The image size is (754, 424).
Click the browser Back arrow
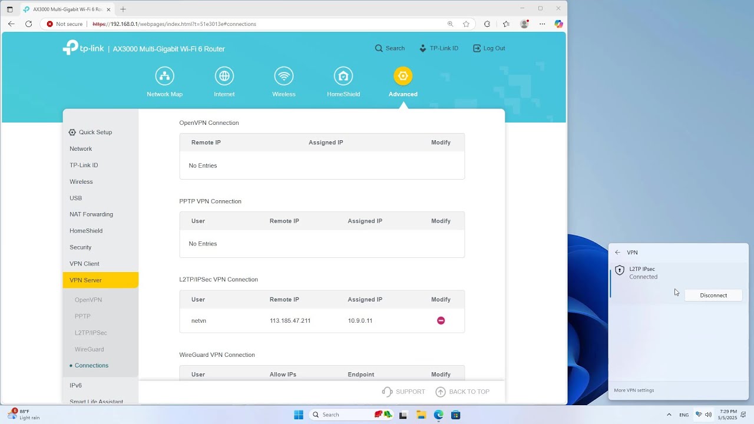point(11,24)
